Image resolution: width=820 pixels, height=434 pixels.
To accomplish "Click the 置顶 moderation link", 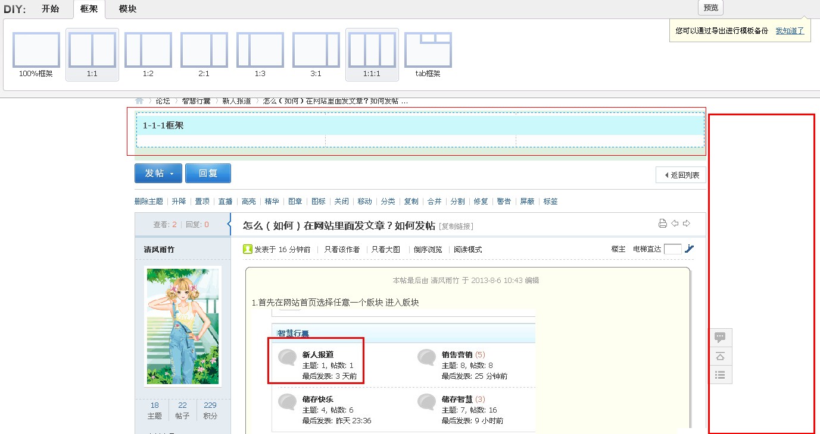I will click(x=202, y=202).
